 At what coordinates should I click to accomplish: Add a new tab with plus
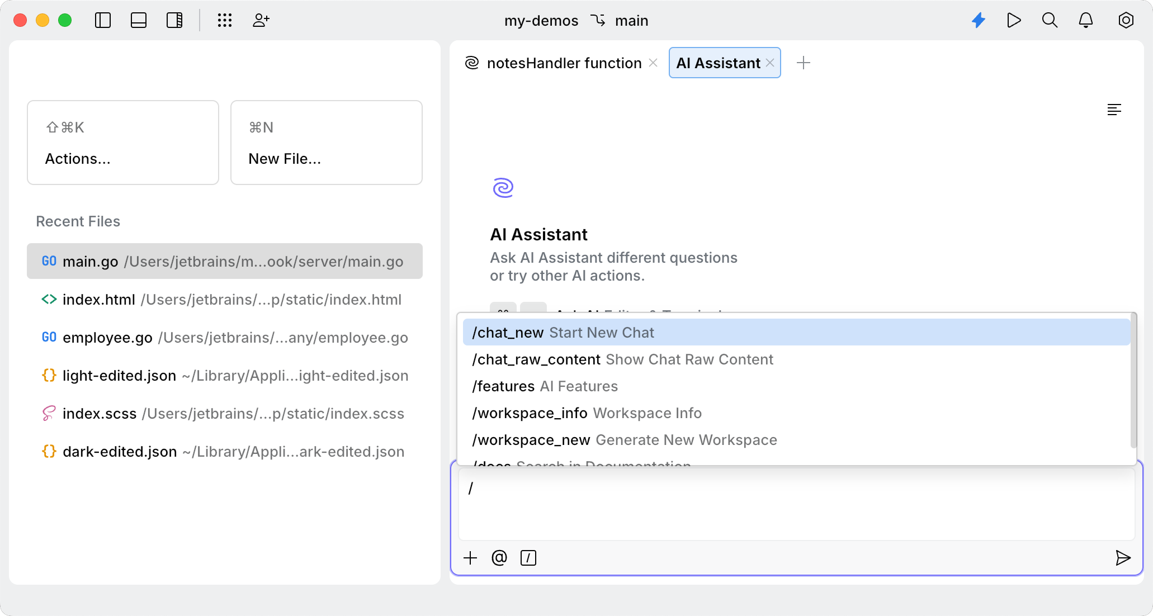pos(804,63)
